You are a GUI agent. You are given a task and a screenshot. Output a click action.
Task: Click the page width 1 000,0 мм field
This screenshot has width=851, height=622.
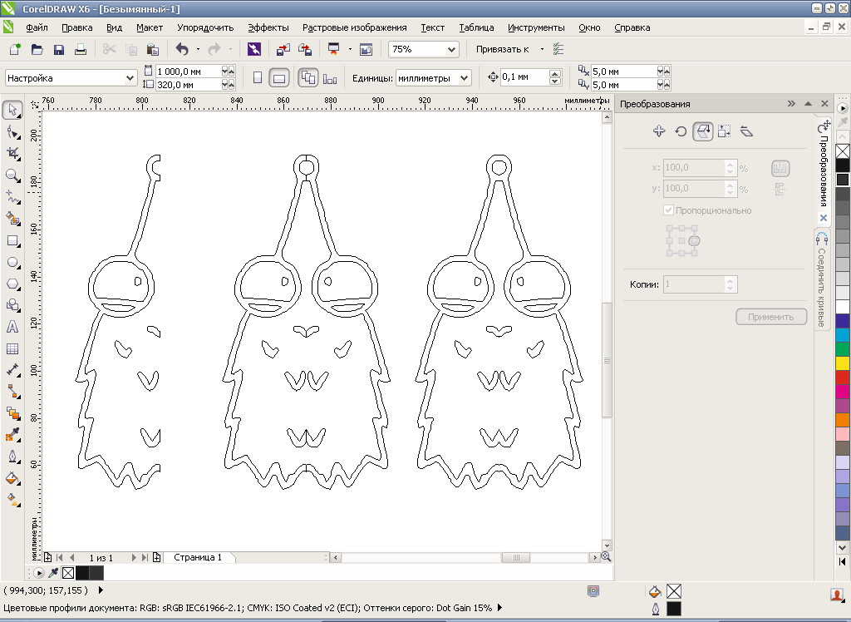[189, 72]
